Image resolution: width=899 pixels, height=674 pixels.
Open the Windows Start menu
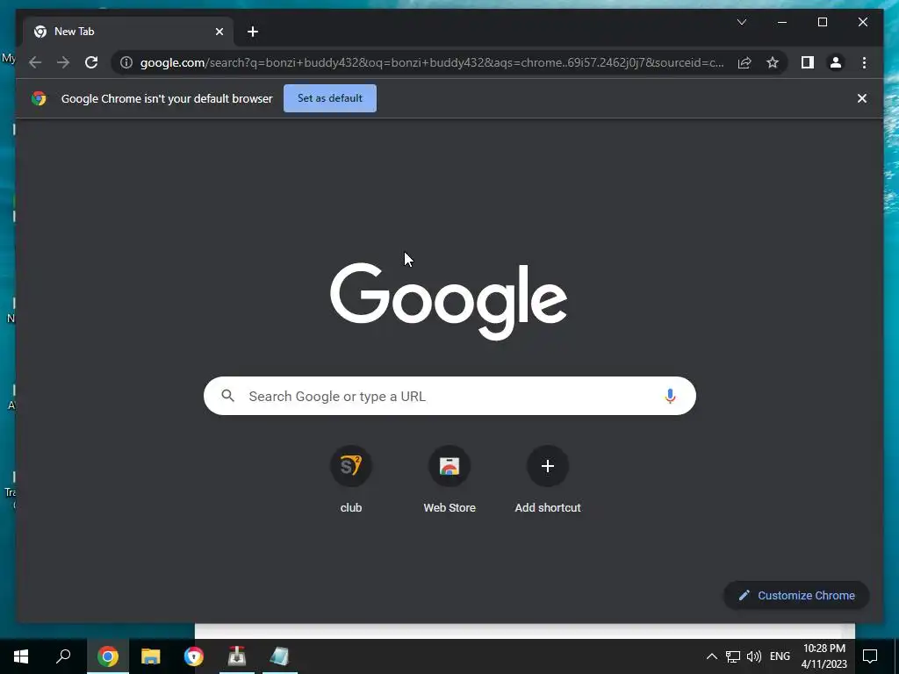[x=21, y=656]
